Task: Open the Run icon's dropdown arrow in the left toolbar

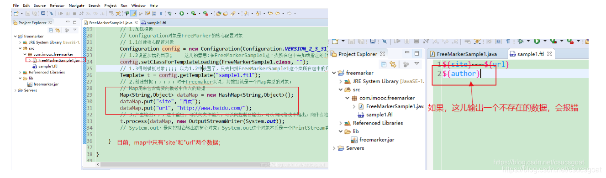Action: click(187, 13)
